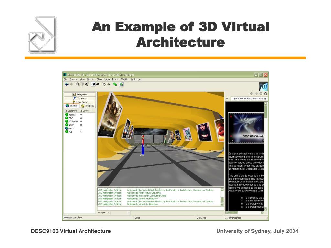Open the View menu
The image size is (331, 248).
tap(82, 79)
